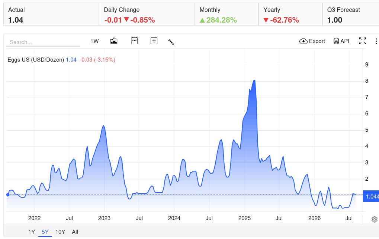Click the plus compare indicator icon

point(154,41)
